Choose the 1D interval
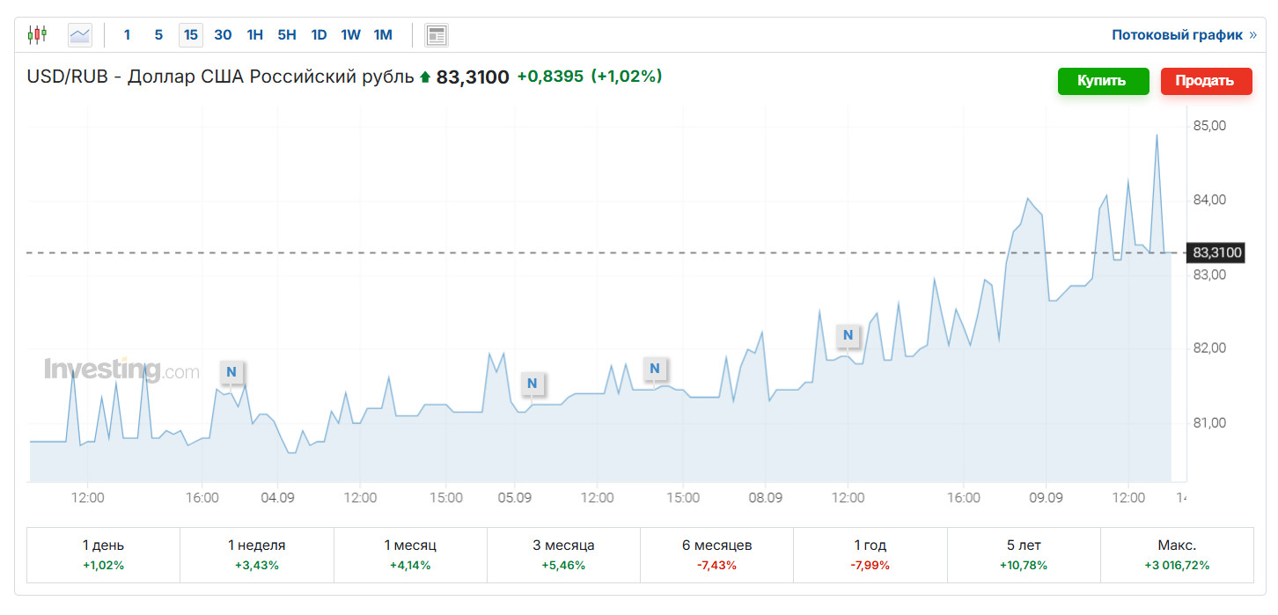This screenshot has height=615, width=1278. [319, 35]
